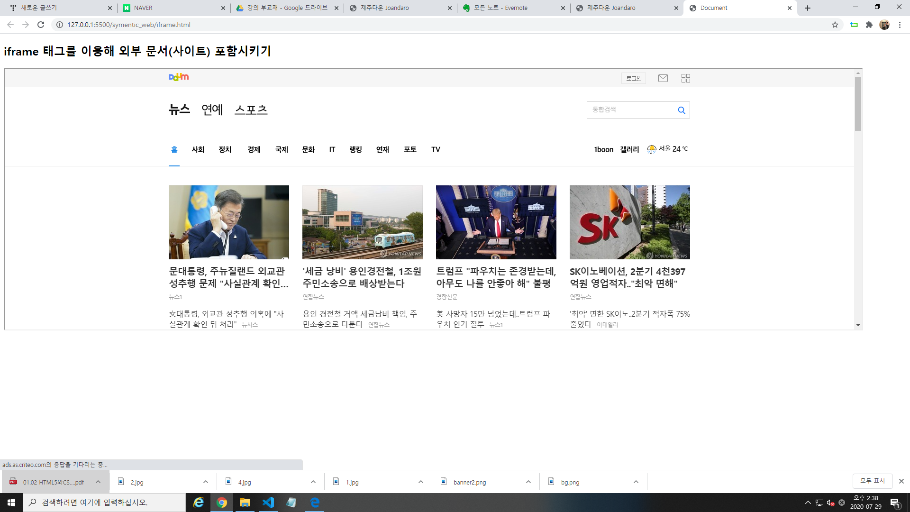Select the 경제 news category
This screenshot has height=512, width=910.
(254, 150)
